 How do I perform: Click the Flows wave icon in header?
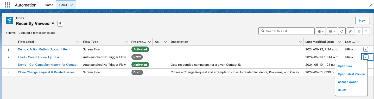pyautogui.click(x=10, y=21)
